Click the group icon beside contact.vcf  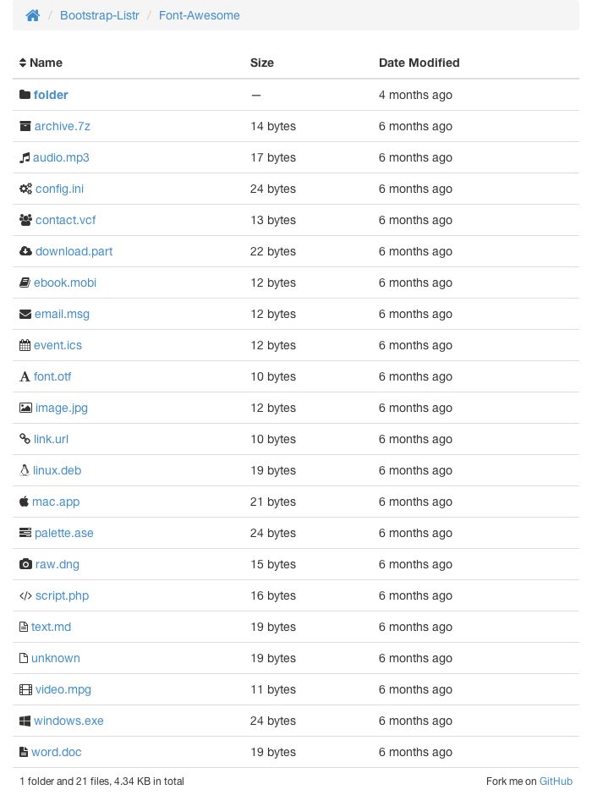[25, 220]
